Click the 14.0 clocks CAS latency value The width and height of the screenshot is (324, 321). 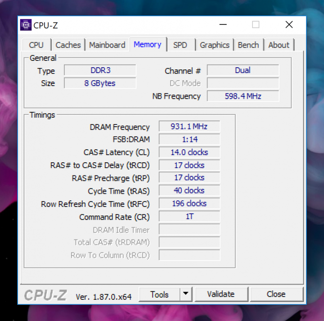189,152
